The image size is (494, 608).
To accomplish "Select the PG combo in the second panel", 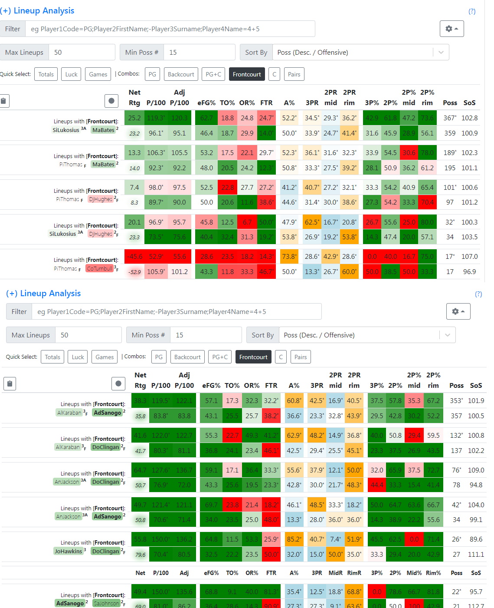I will [x=159, y=357].
